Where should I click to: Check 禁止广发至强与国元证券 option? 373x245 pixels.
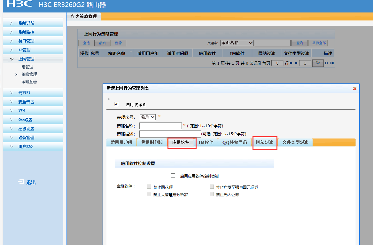point(212,187)
